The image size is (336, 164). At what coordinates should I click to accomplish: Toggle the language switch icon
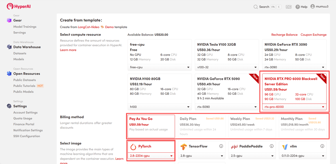coord(288,7)
